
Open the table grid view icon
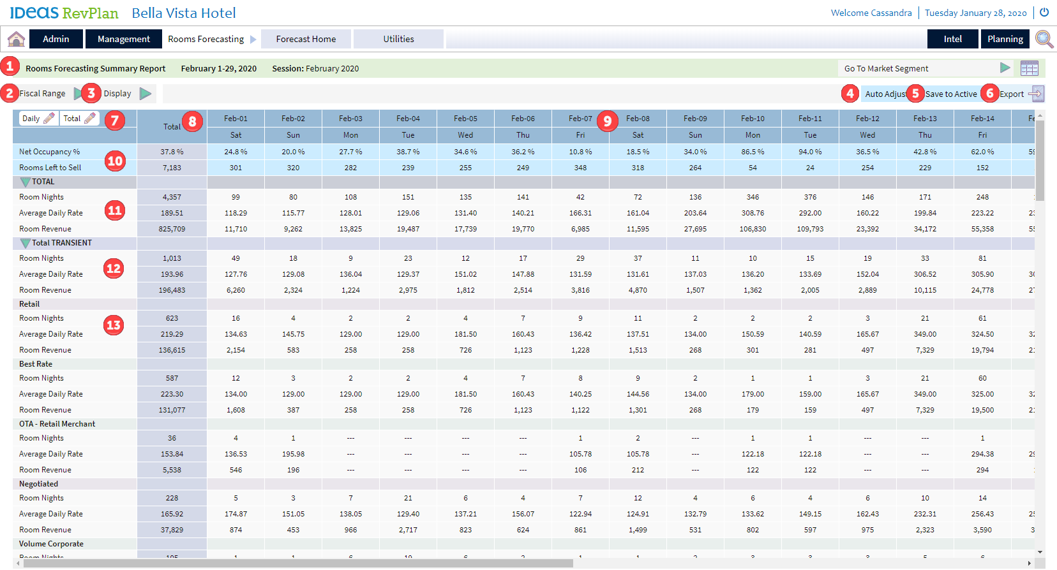click(x=1029, y=68)
